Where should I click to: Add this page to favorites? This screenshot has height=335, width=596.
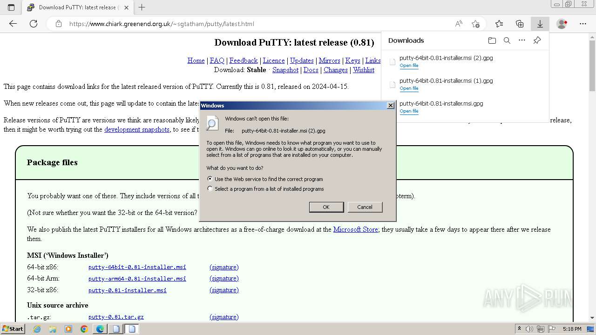(x=475, y=24)
